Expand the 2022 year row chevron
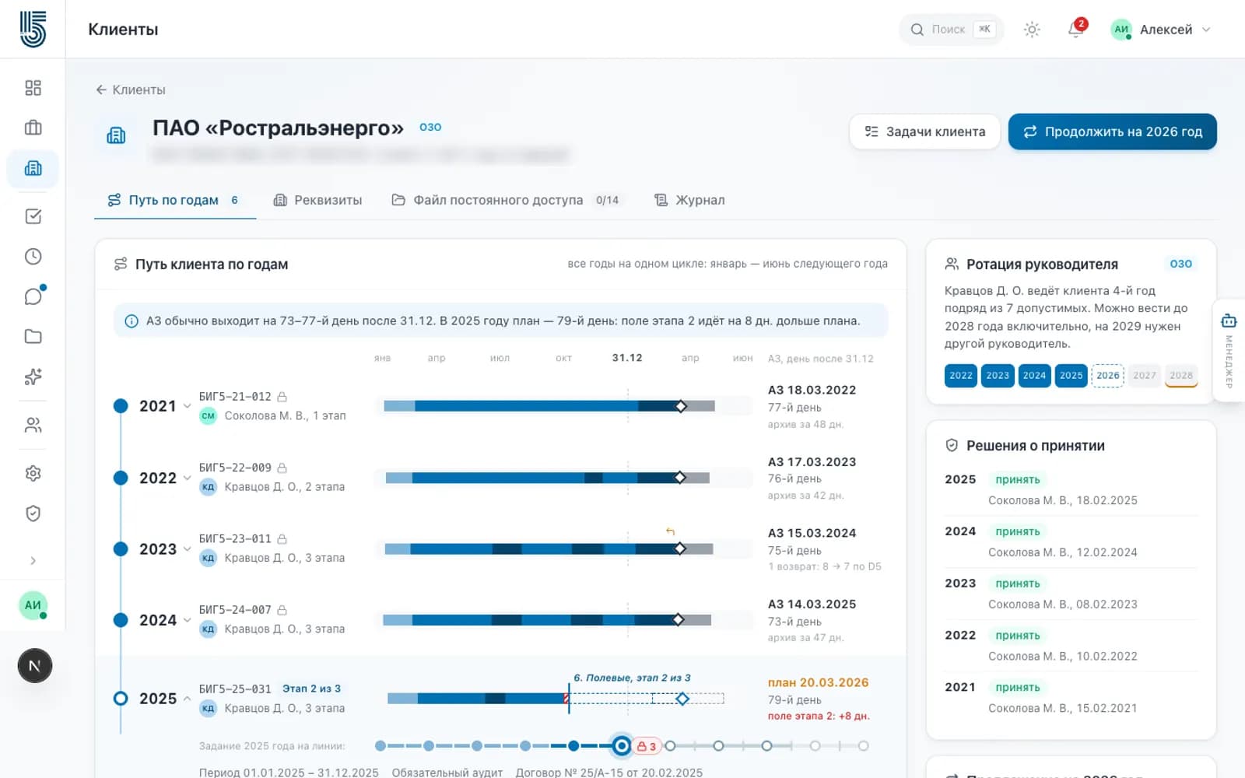Viewport: 1245px width, 778px height. (187, 478)
